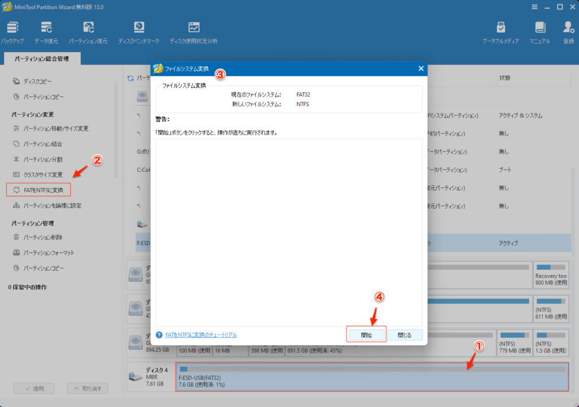Open ディスク使用状況分析 (Space Analyzer)
This screenshot has width=579, height=407.
point(193,33)
